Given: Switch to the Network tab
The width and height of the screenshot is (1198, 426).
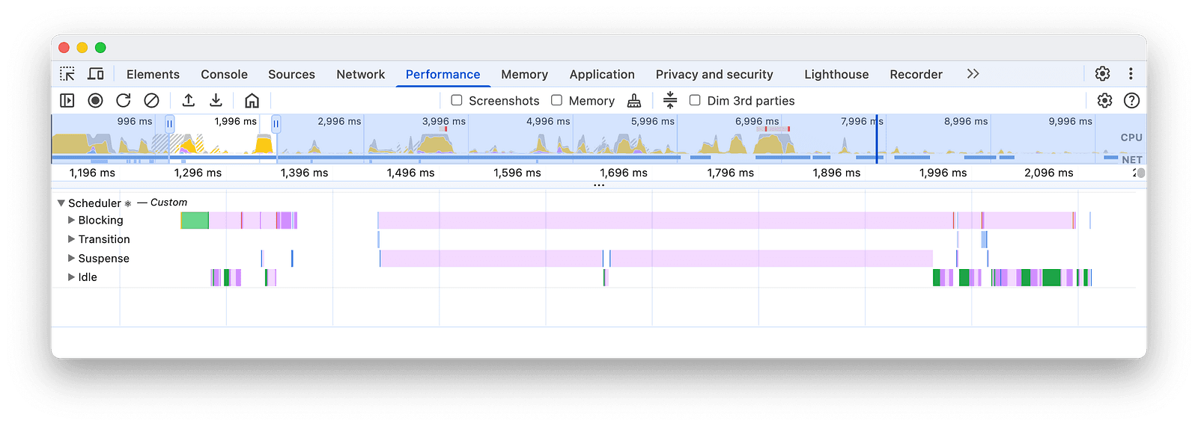Looking at the screenshot, I should pyautogui.click(x=360, y=74).
